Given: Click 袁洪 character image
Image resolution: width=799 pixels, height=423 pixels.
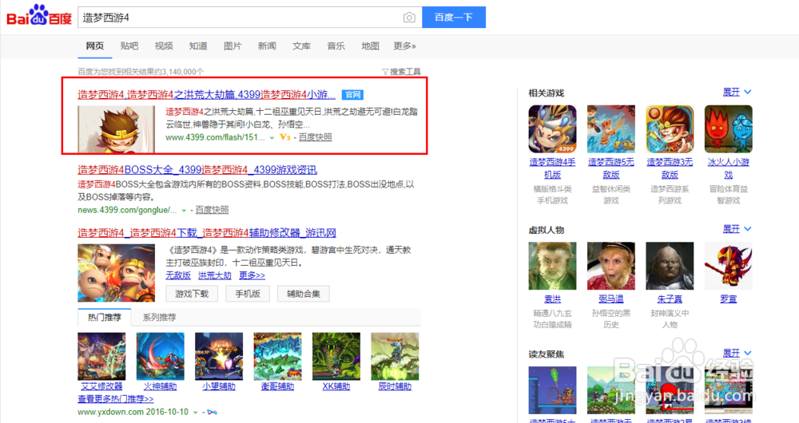Looking at the screenshot, I should 552,266.
